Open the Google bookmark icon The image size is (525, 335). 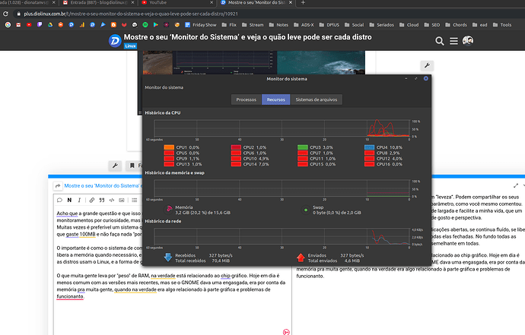8,25
